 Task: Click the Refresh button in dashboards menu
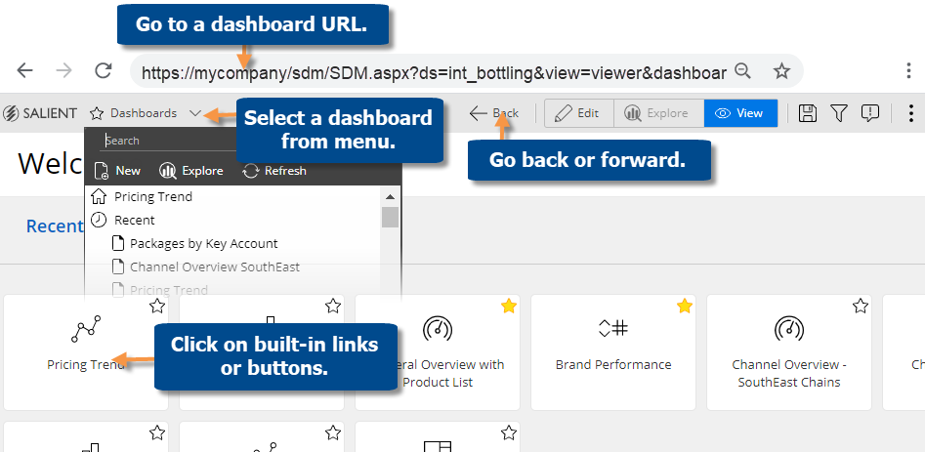tap(274, 171)
